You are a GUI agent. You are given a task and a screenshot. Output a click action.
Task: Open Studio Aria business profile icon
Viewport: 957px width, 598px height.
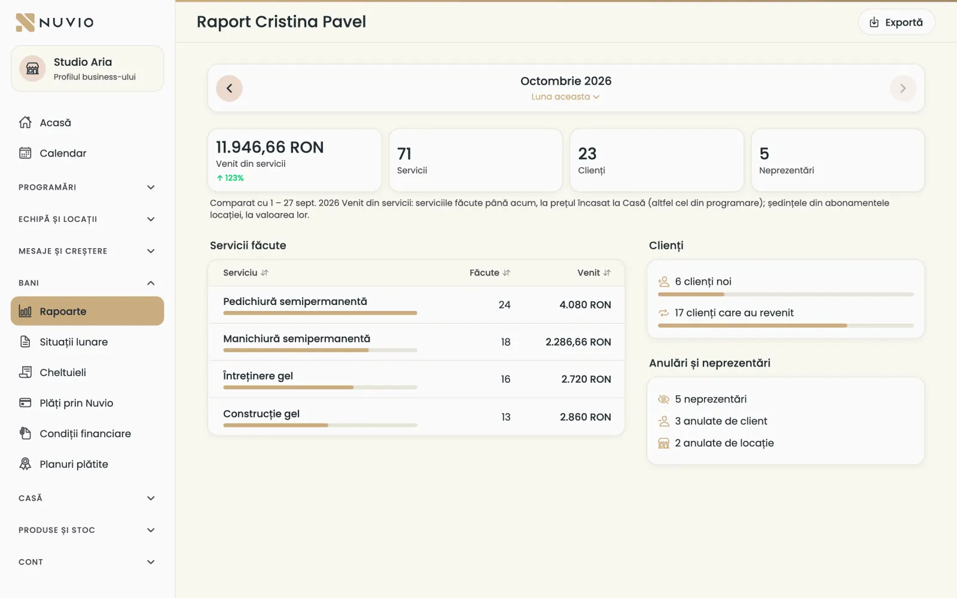pyautogui.click(x=33, y=69)
